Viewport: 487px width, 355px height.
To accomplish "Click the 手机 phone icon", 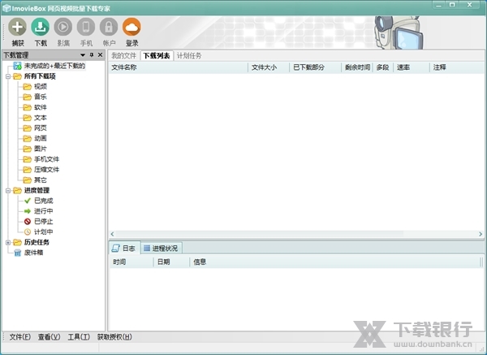I will 86,27.
